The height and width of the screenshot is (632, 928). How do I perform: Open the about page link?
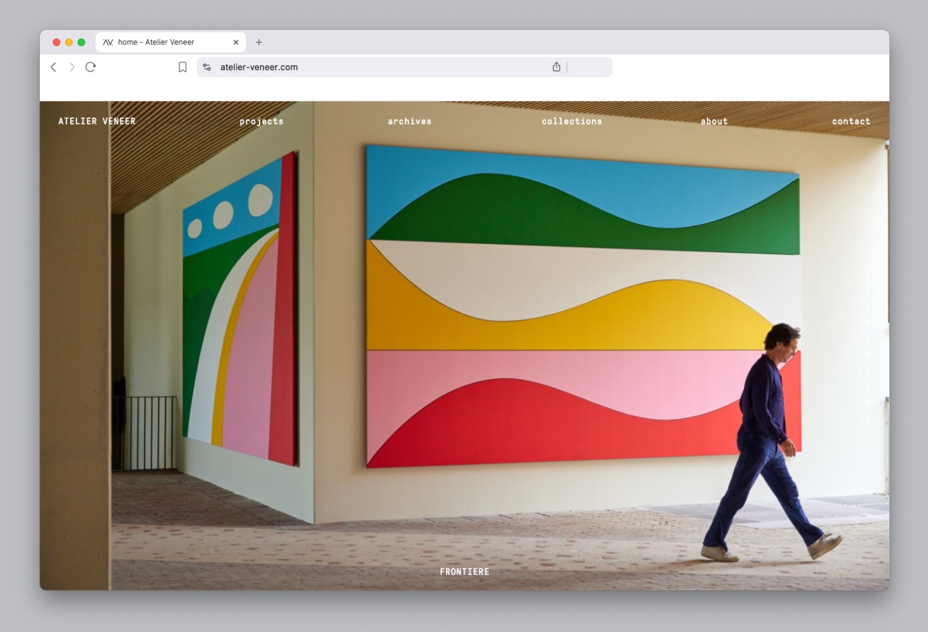(x=714, y=121)
